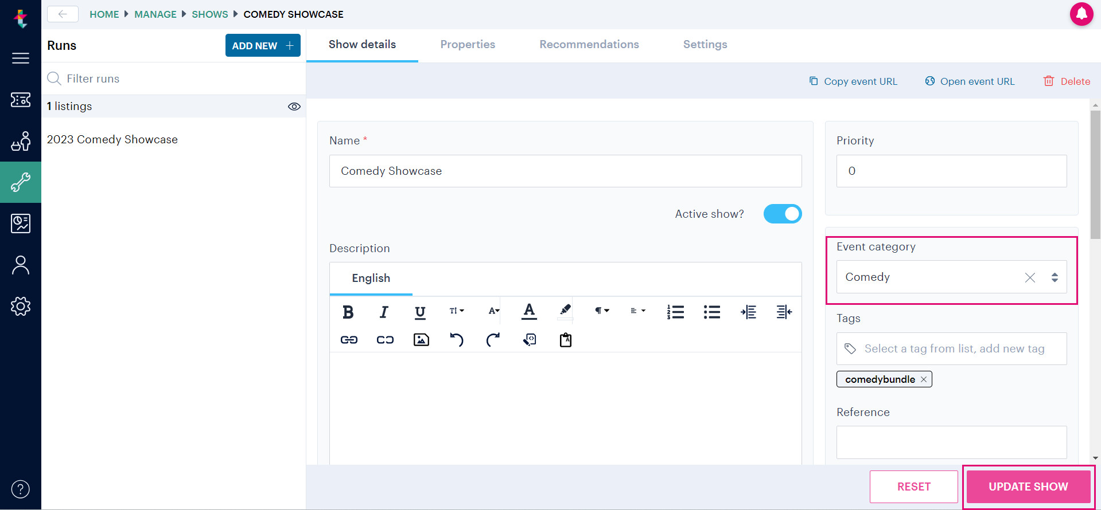Click Copy event URL
This screenshot has height=510, width=1101.
tap(853, 81)
